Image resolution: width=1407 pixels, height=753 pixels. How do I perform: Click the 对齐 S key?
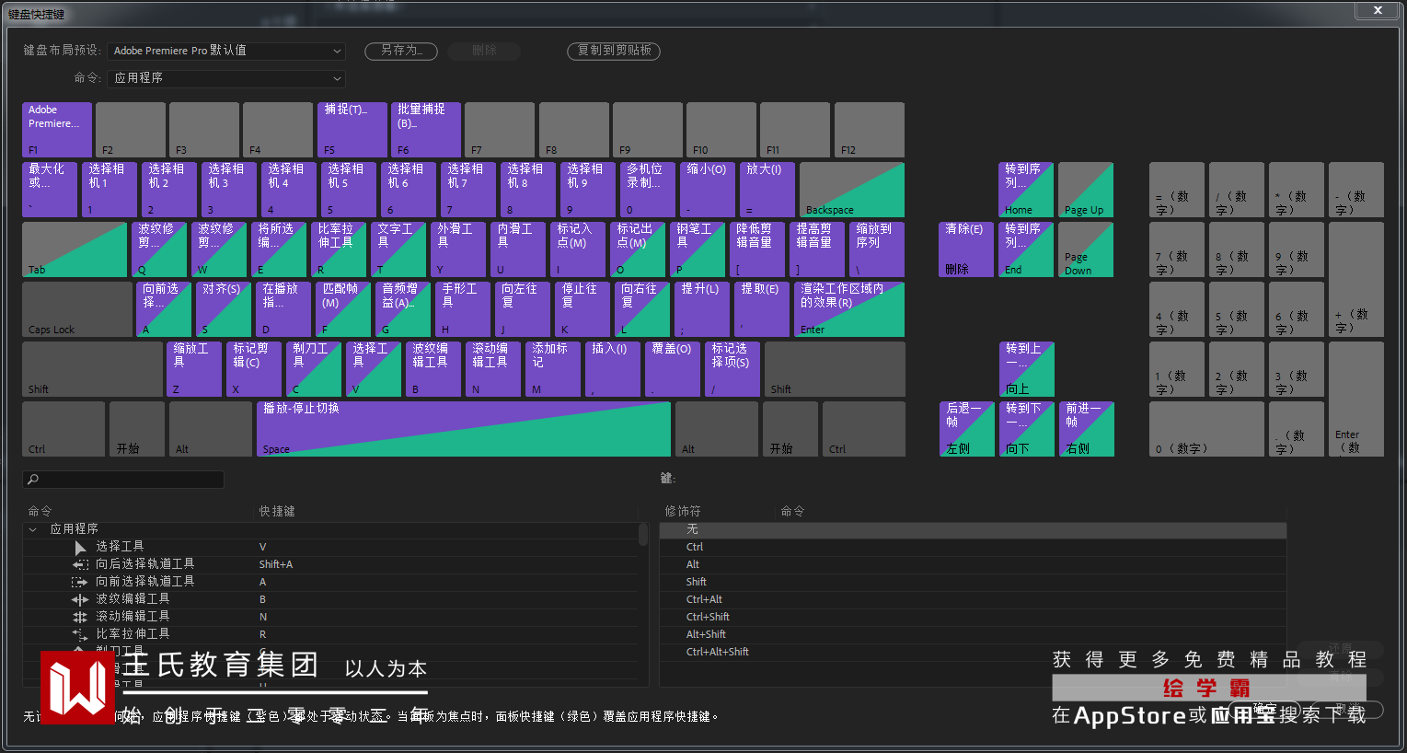point(224,309)
